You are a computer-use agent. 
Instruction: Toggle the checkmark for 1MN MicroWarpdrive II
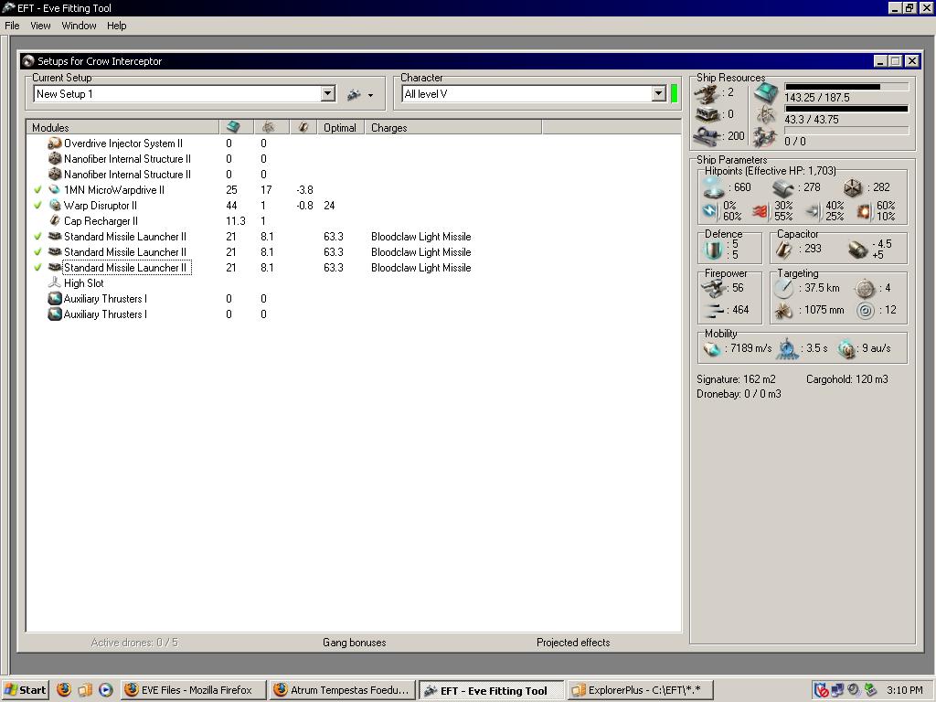click(37, 190)
